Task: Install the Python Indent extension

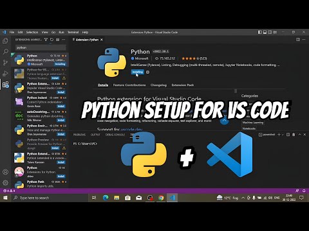Action: 61,106
